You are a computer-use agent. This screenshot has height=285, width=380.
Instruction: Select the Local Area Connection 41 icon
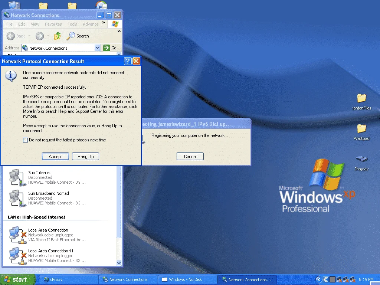17,256
